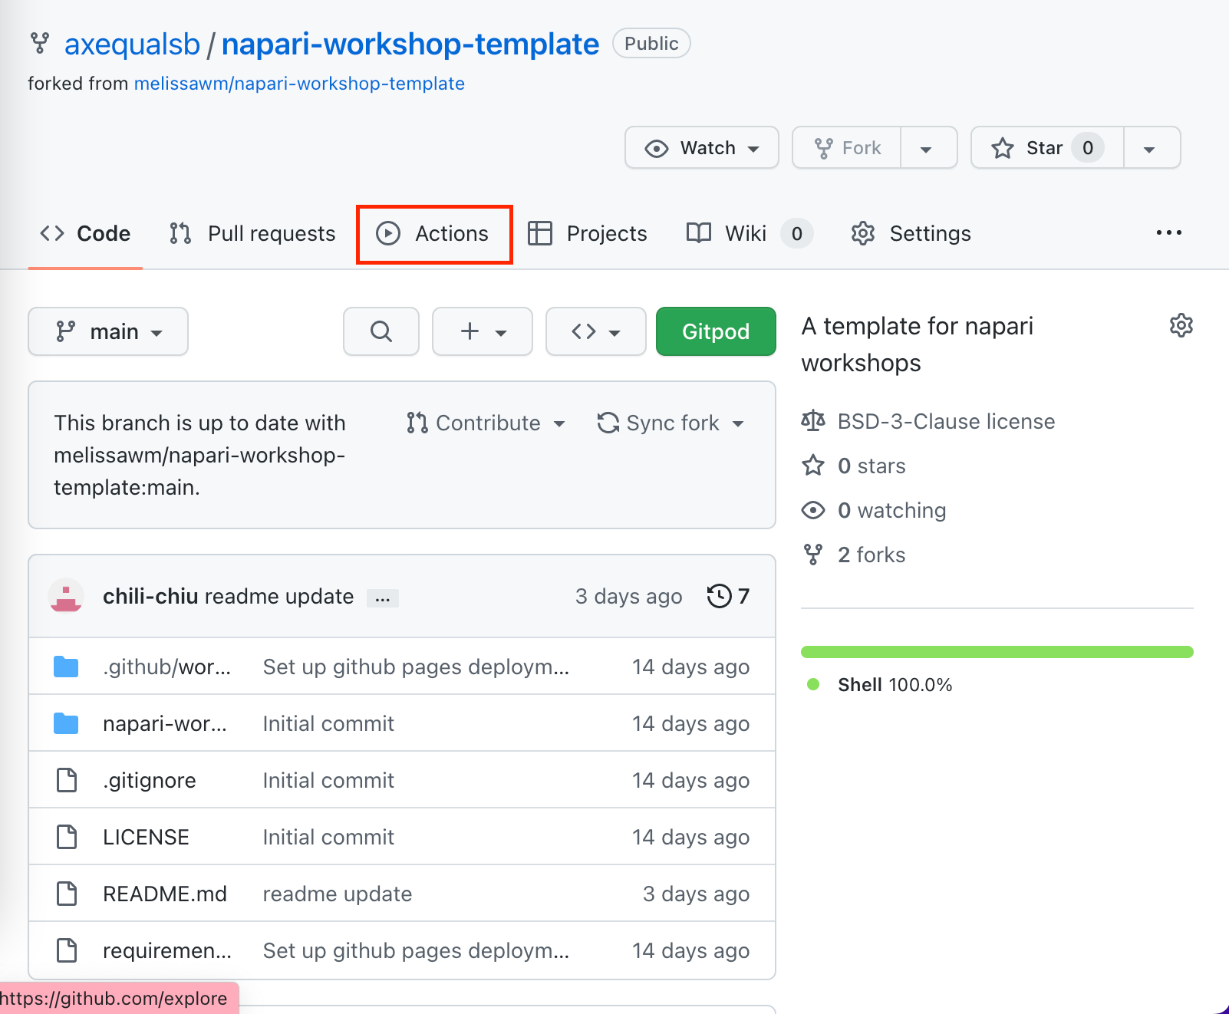
Task: Open the melissawm/napari-workshop-template link
Action: [299, 83]
